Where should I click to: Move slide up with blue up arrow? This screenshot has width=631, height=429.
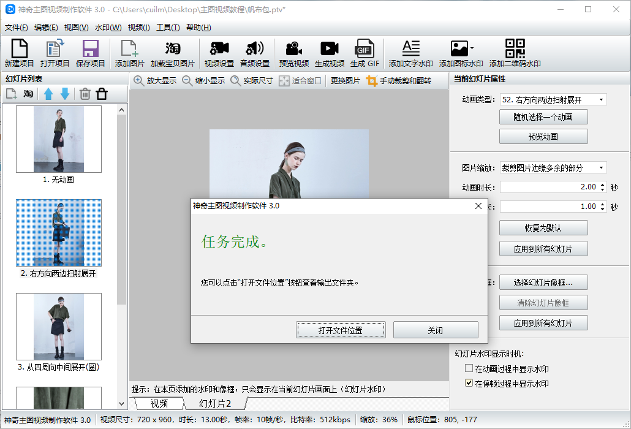click(48, 94)
